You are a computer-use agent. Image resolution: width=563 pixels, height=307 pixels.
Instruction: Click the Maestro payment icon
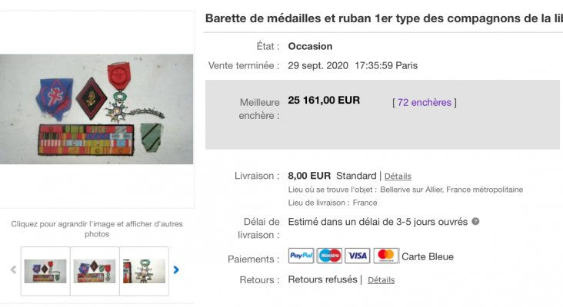(x=329, y=256)
